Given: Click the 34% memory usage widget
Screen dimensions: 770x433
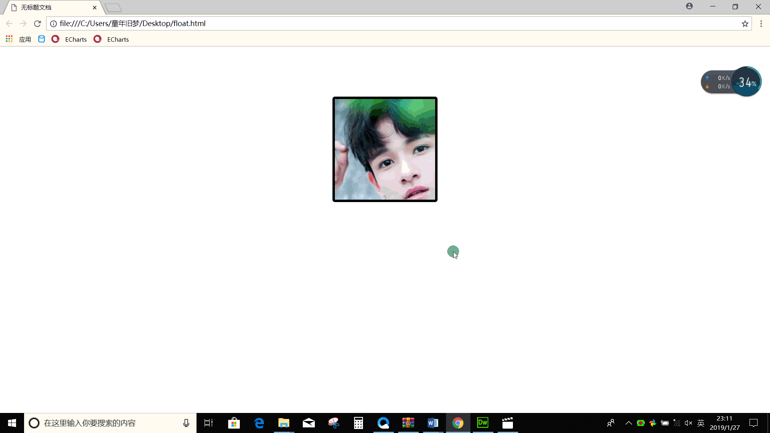Looking at the screenshot, I should tap(747, 82).
